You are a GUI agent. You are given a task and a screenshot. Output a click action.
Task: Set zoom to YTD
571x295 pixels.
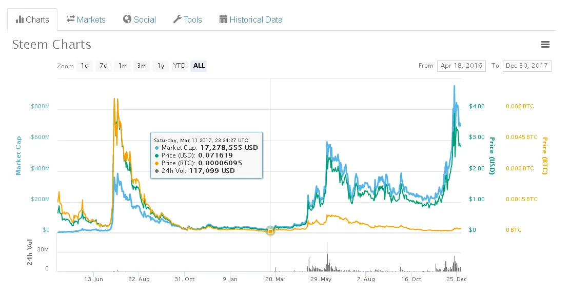coord(179,66)
